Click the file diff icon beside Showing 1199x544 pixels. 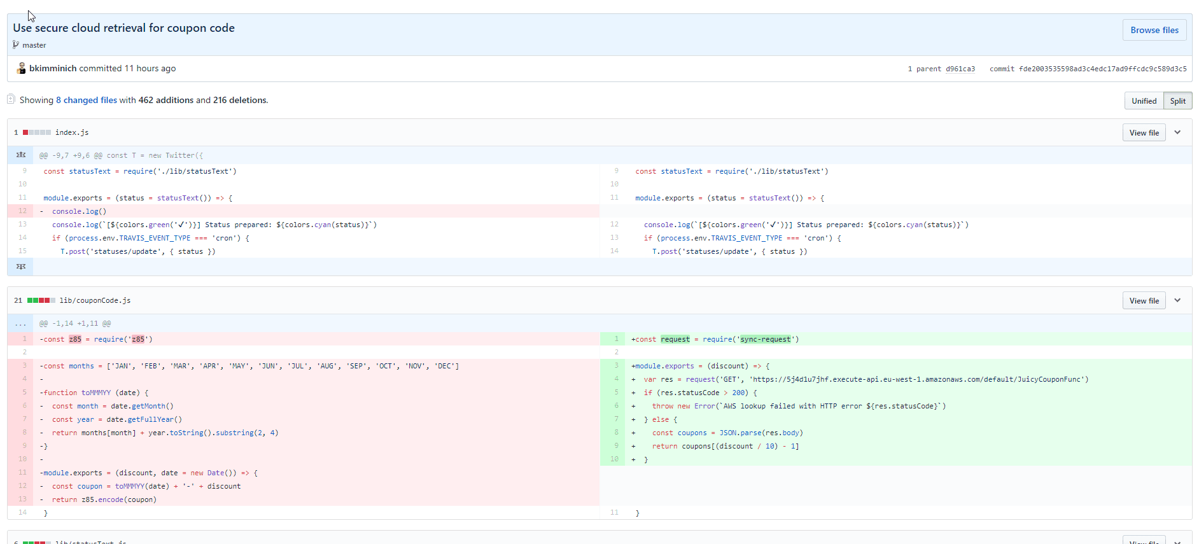coord(11,99)
